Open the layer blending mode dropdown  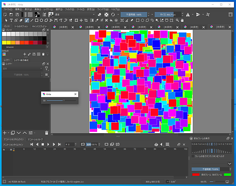(22, 69)
